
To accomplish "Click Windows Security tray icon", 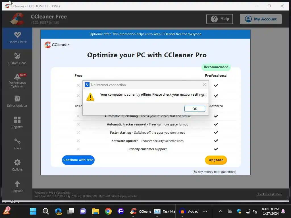I will coord(239,211).
